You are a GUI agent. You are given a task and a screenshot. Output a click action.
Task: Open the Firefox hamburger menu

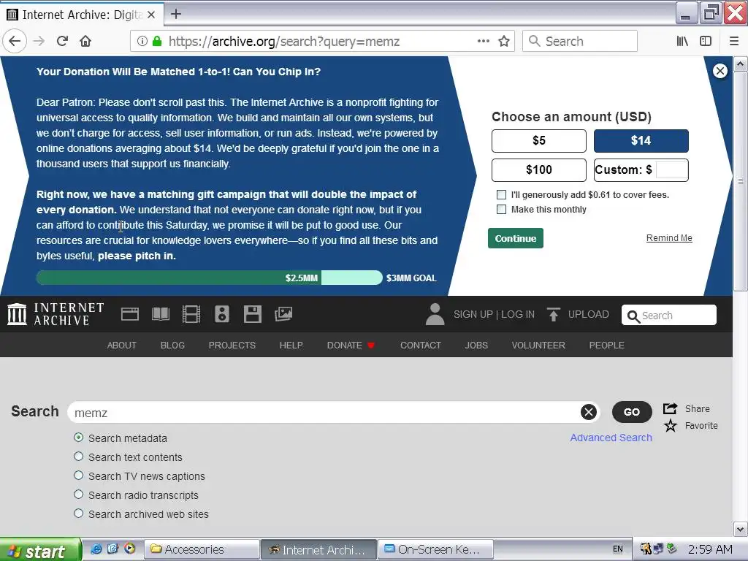734,41
